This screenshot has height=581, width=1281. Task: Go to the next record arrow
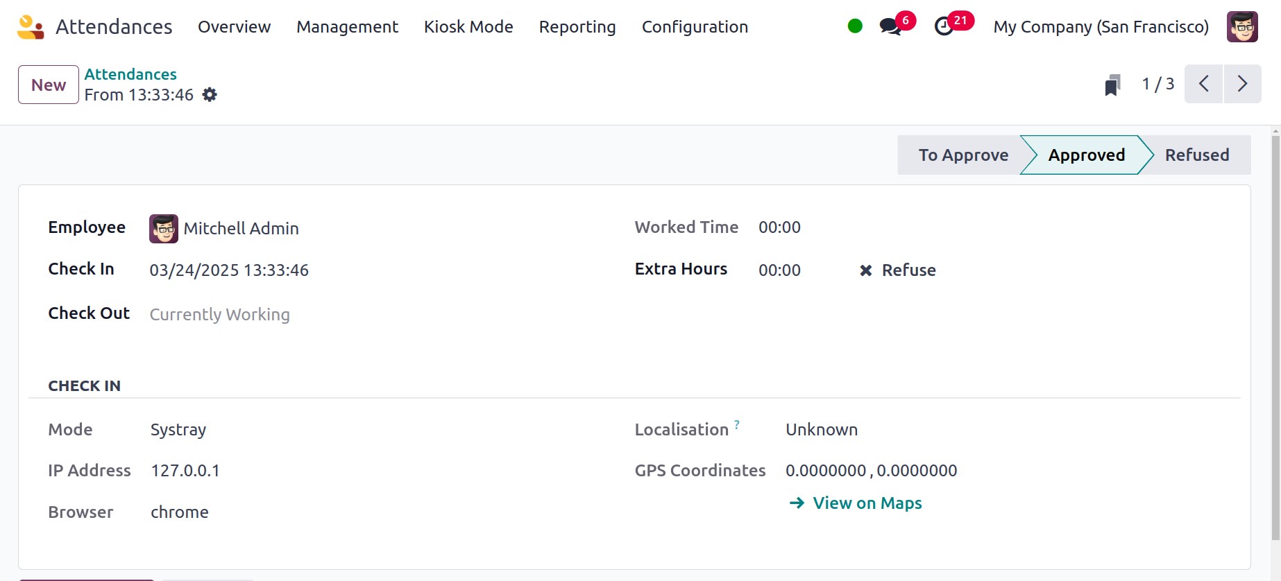(1242, 84)
